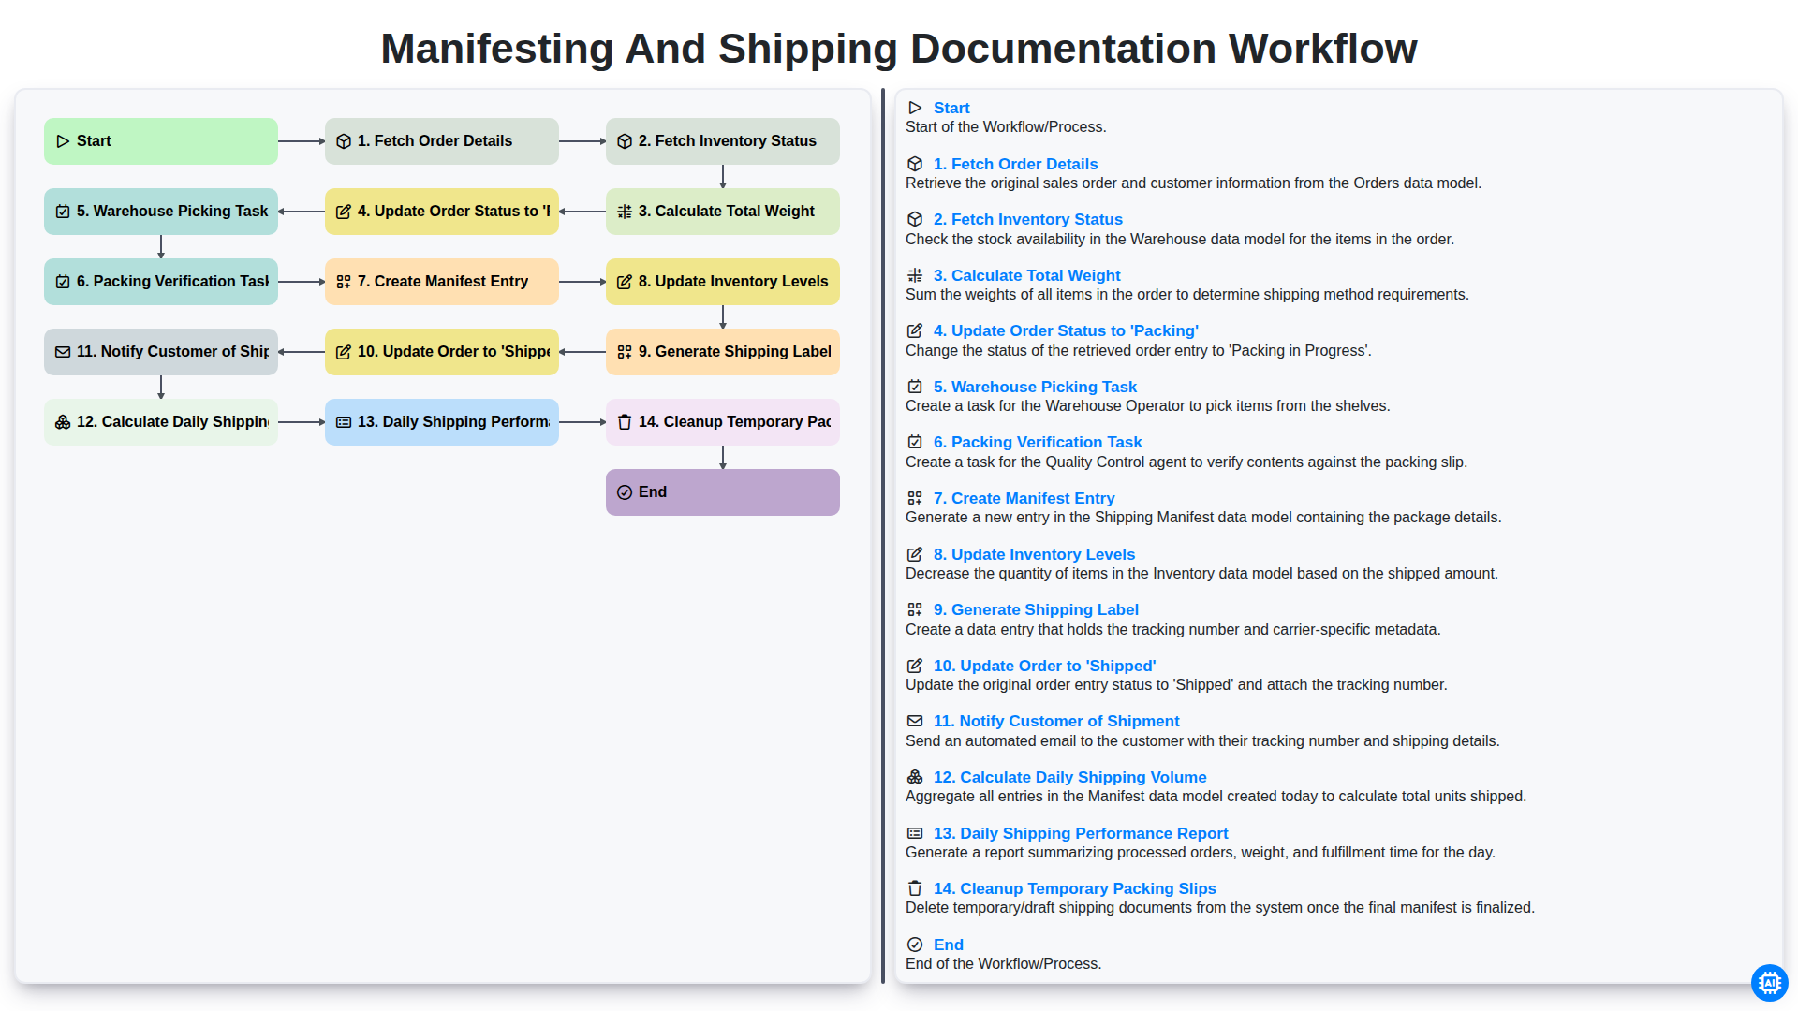Select the '1. Fetch Order Details' diagram node
1798x1011 pixels.
[442, 141]
